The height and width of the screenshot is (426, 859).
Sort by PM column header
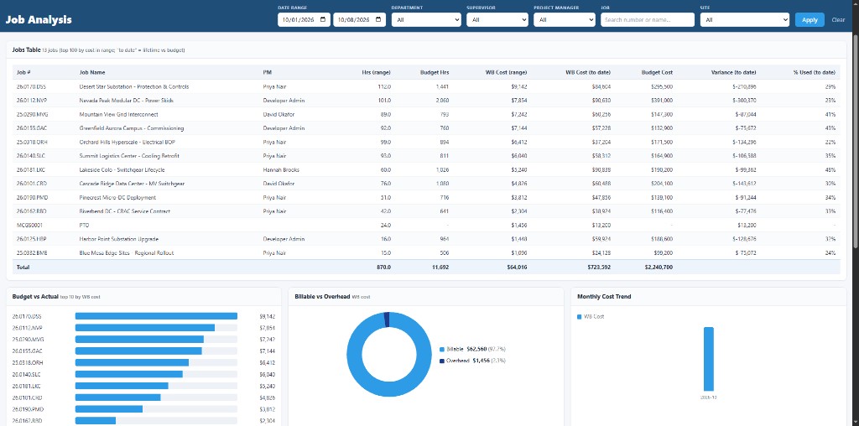pos(268,72)
